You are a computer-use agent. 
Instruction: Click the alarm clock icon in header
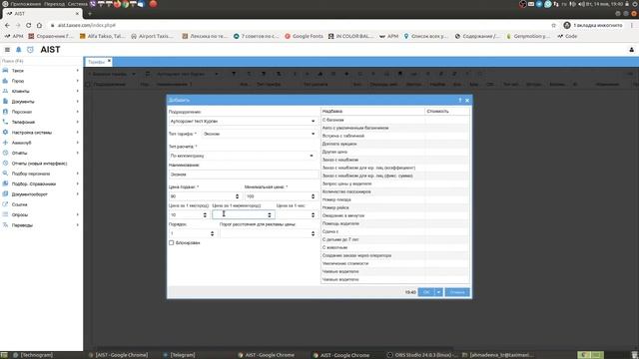point(30,50)
